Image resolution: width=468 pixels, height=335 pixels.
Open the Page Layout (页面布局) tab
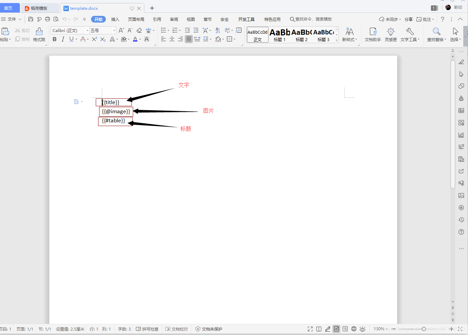[136, 19]
